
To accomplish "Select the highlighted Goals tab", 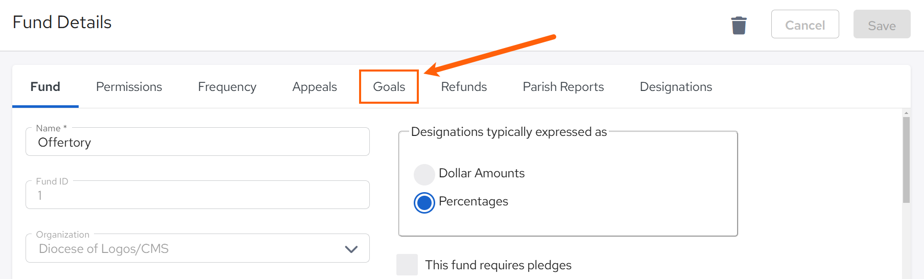I will click(x=389, y=87).
